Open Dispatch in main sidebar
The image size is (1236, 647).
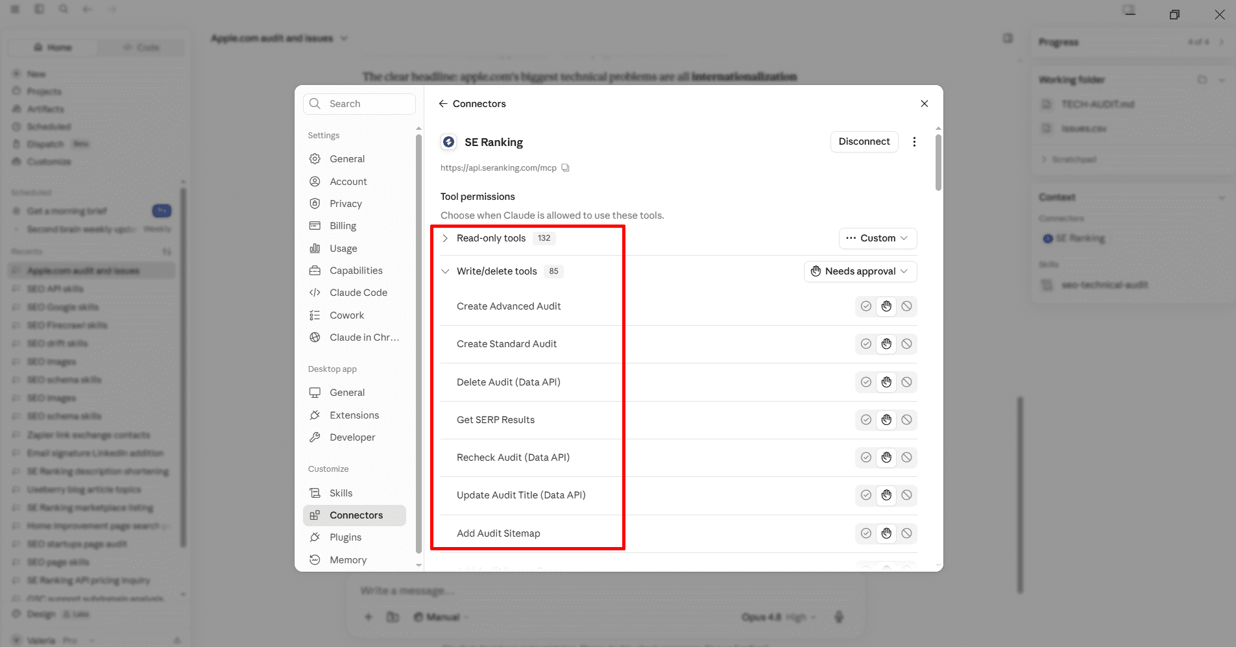(45, 144)
